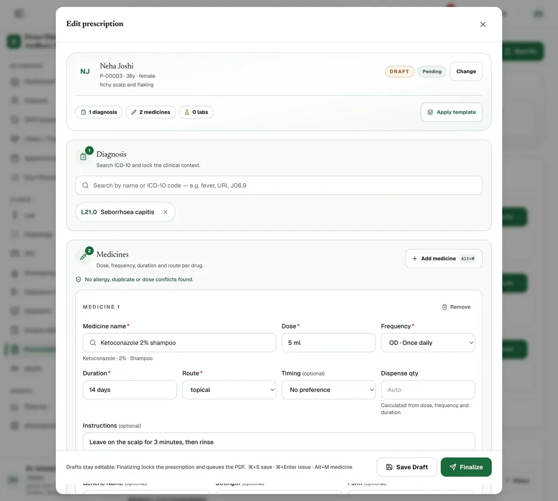Click the DRAFT status badge
Viewport: 558px width, 501px height.
tap(399, 72)
